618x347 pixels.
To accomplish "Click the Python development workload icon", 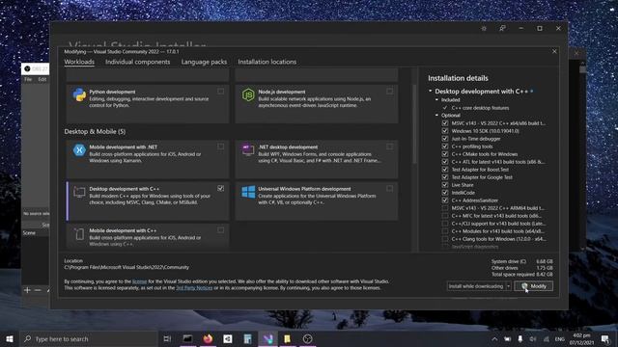I will pyautogui.click(x=79, y=94).
